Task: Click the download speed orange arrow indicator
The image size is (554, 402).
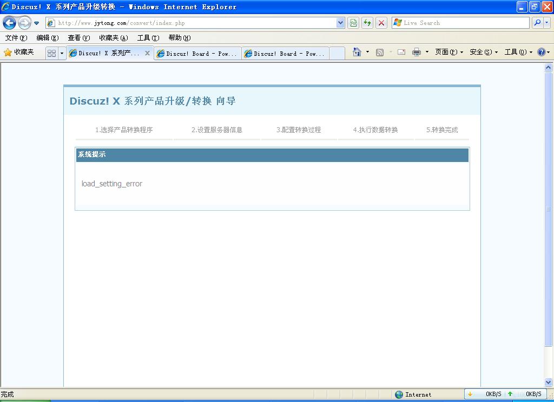Action: click(470, 394)
